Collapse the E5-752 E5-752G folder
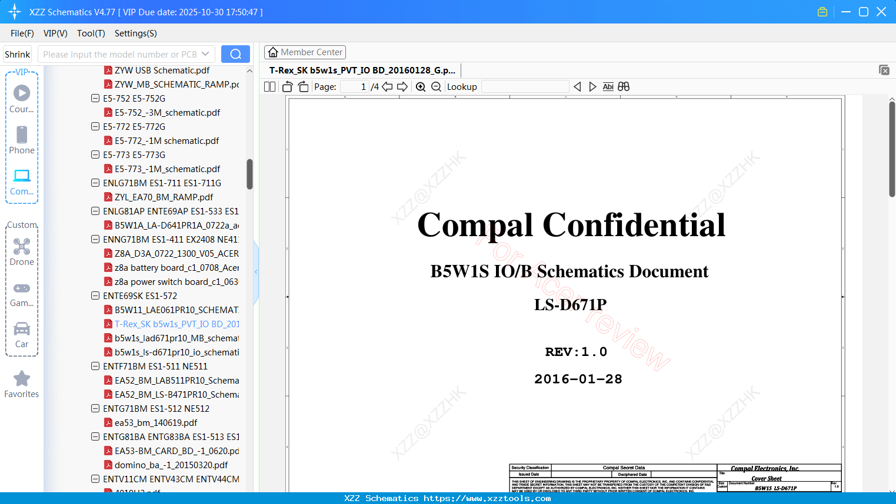Image resolution: width=896 pixels, height=504 pixels. (x=95, y=98)
